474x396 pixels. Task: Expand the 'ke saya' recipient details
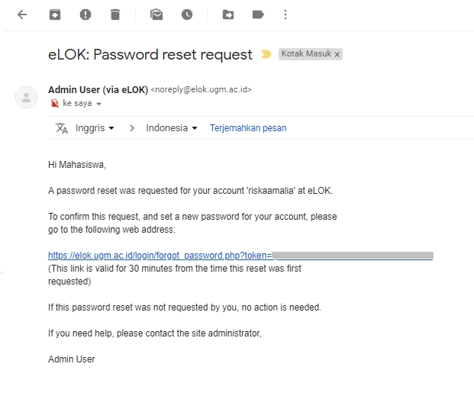pos(98,104)
